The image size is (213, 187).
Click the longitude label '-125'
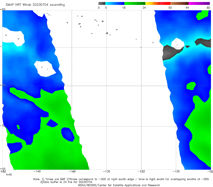pyautogui.click(x=176, y=171)
